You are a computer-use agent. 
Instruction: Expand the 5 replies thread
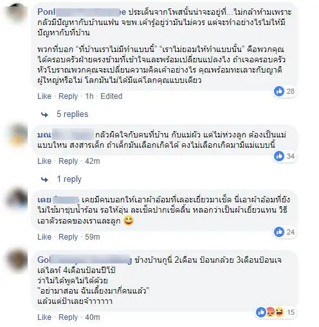(73, 114)
